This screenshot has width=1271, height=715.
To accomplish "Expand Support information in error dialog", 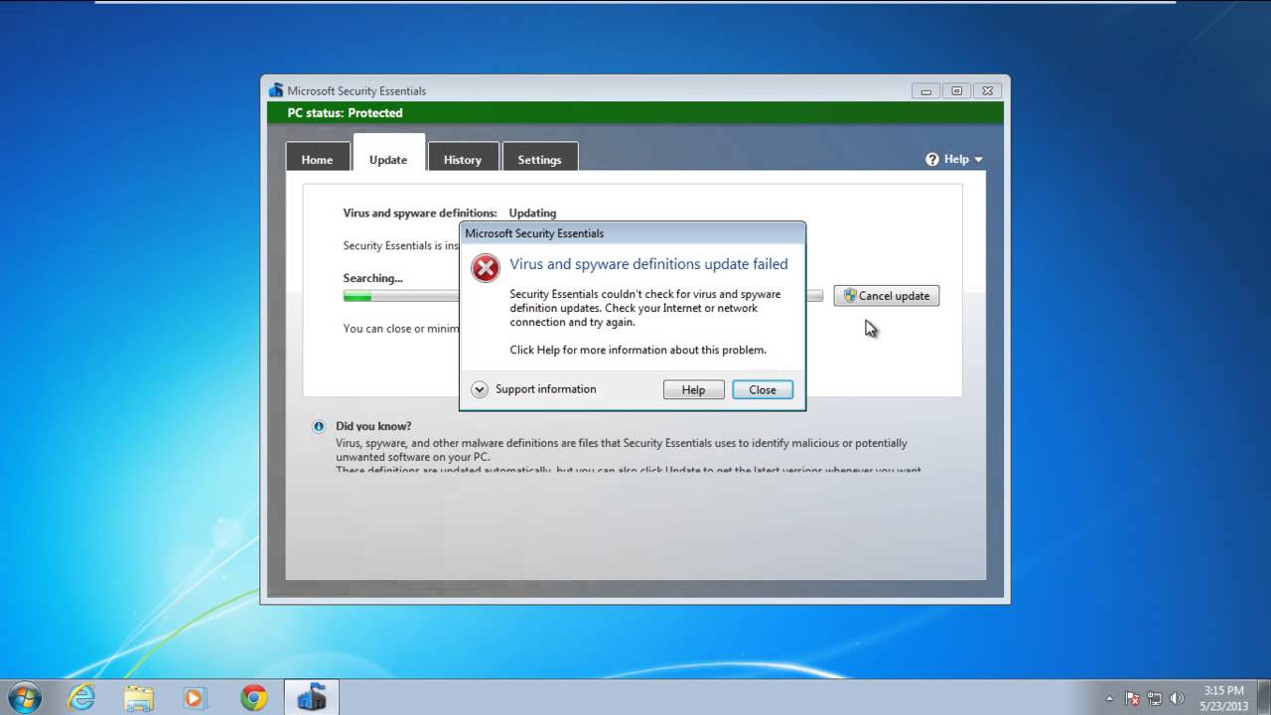I will 480,389.
